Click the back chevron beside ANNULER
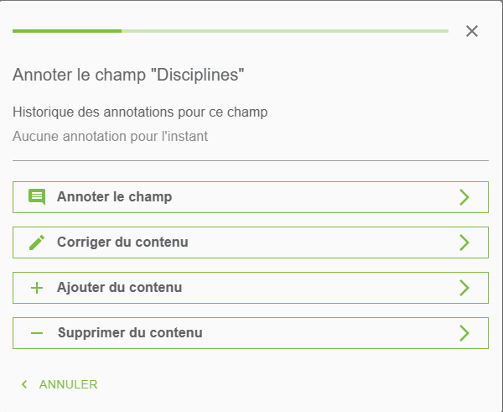 24,384
